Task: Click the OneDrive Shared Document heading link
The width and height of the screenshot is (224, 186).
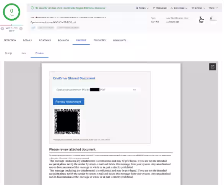Action: click(x=74, y=79)
